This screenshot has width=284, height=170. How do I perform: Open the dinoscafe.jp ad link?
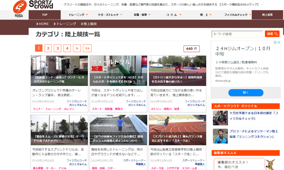[223, 81]
